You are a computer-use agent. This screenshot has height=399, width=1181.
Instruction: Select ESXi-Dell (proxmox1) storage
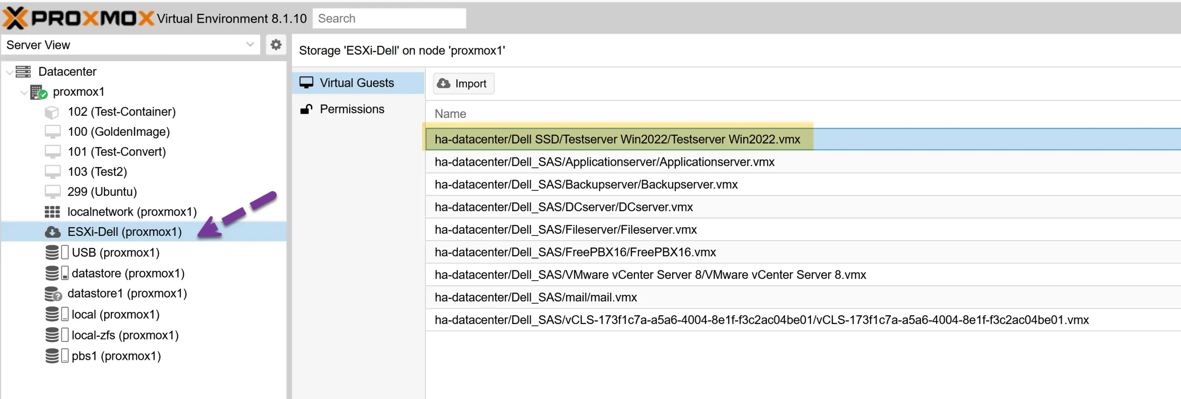(125, 232)
